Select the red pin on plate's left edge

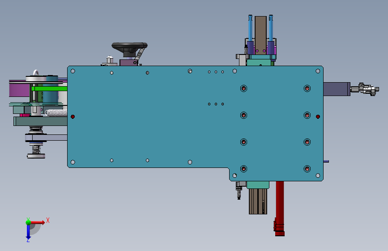click(73, 117)
